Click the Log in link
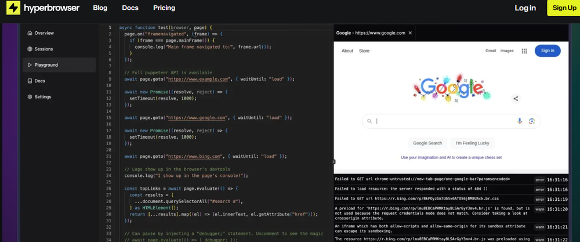Viewport: 580px width, 242px height. pyautogui.click(x=525, y=8)
